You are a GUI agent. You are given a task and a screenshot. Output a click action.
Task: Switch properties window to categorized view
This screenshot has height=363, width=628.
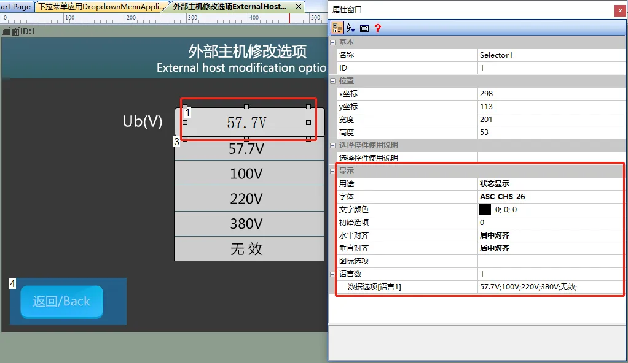[x=337, y=28]
